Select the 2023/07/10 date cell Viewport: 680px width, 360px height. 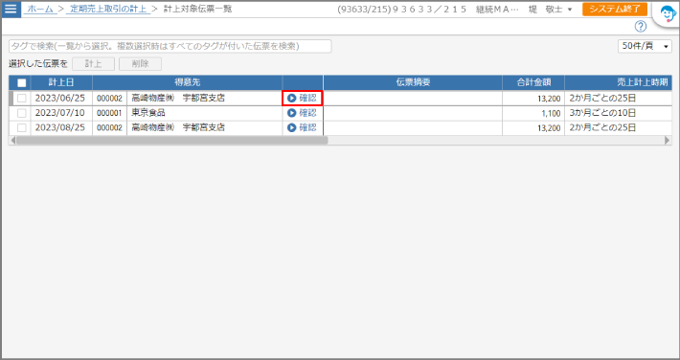[x=60, y=113]
